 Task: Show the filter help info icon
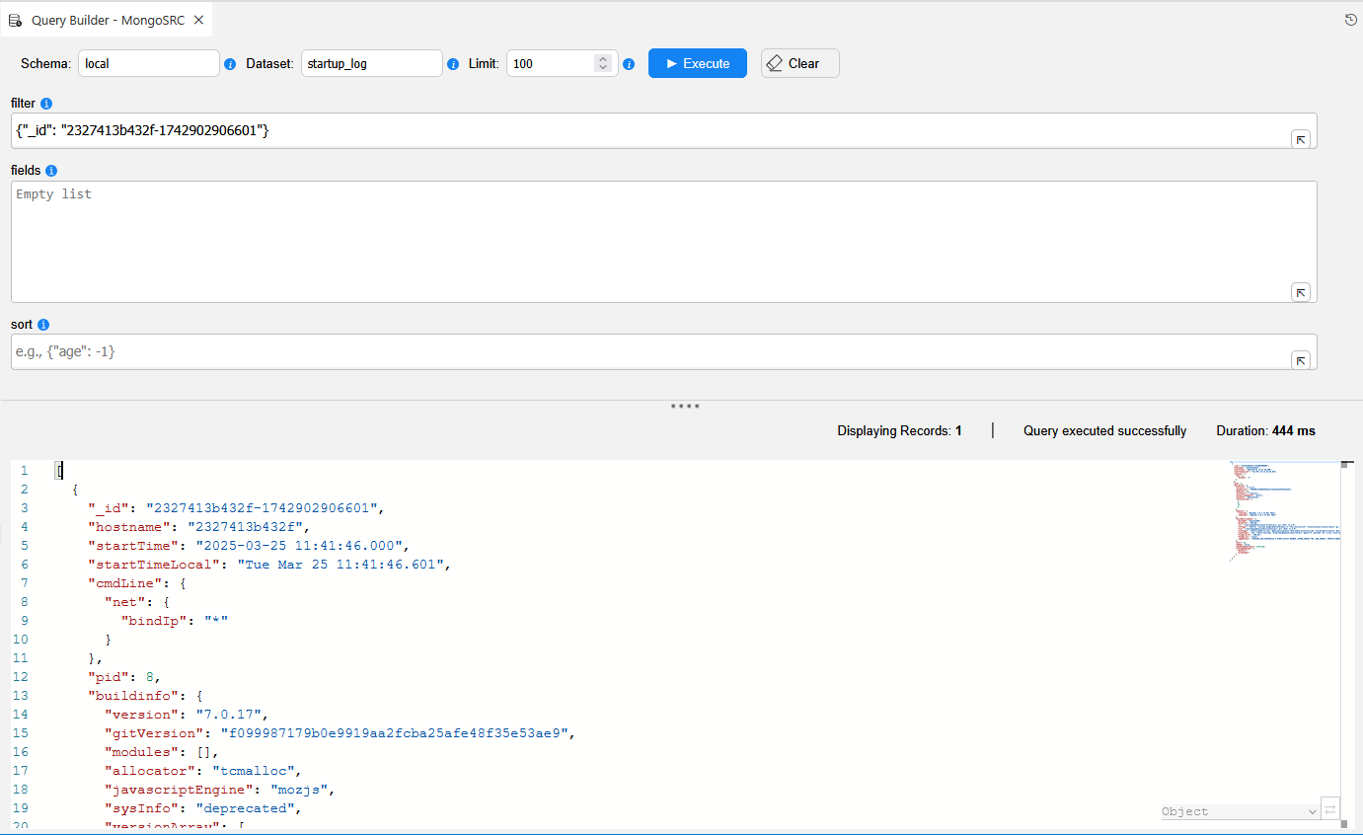46,104
